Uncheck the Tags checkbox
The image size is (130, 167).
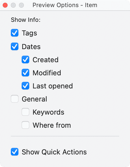click(x=15, y=33)
